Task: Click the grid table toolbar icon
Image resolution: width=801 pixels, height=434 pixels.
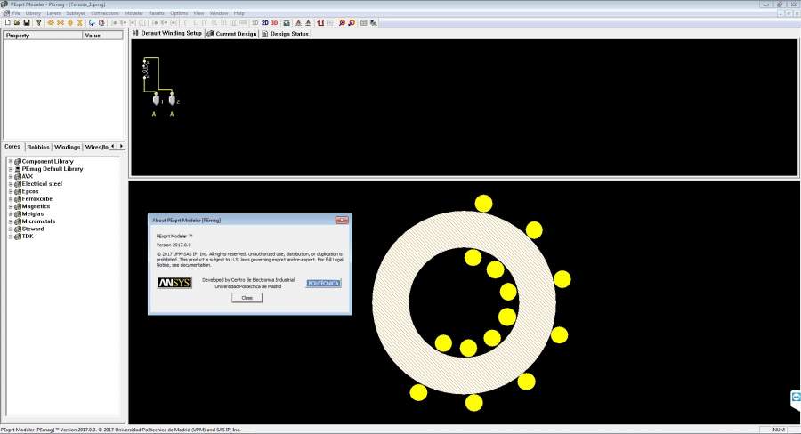Action: tap(364, 23)
